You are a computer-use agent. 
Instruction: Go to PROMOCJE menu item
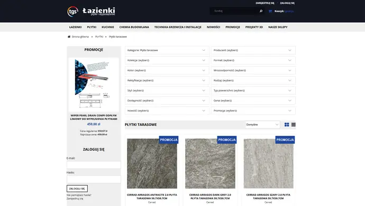pyautogui.click(x=233, y=27)
